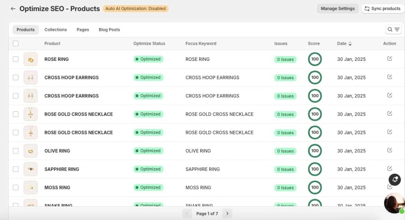
Task: Click focus keyword SAPPHIRE RING cell
Action: pos(202,169)
